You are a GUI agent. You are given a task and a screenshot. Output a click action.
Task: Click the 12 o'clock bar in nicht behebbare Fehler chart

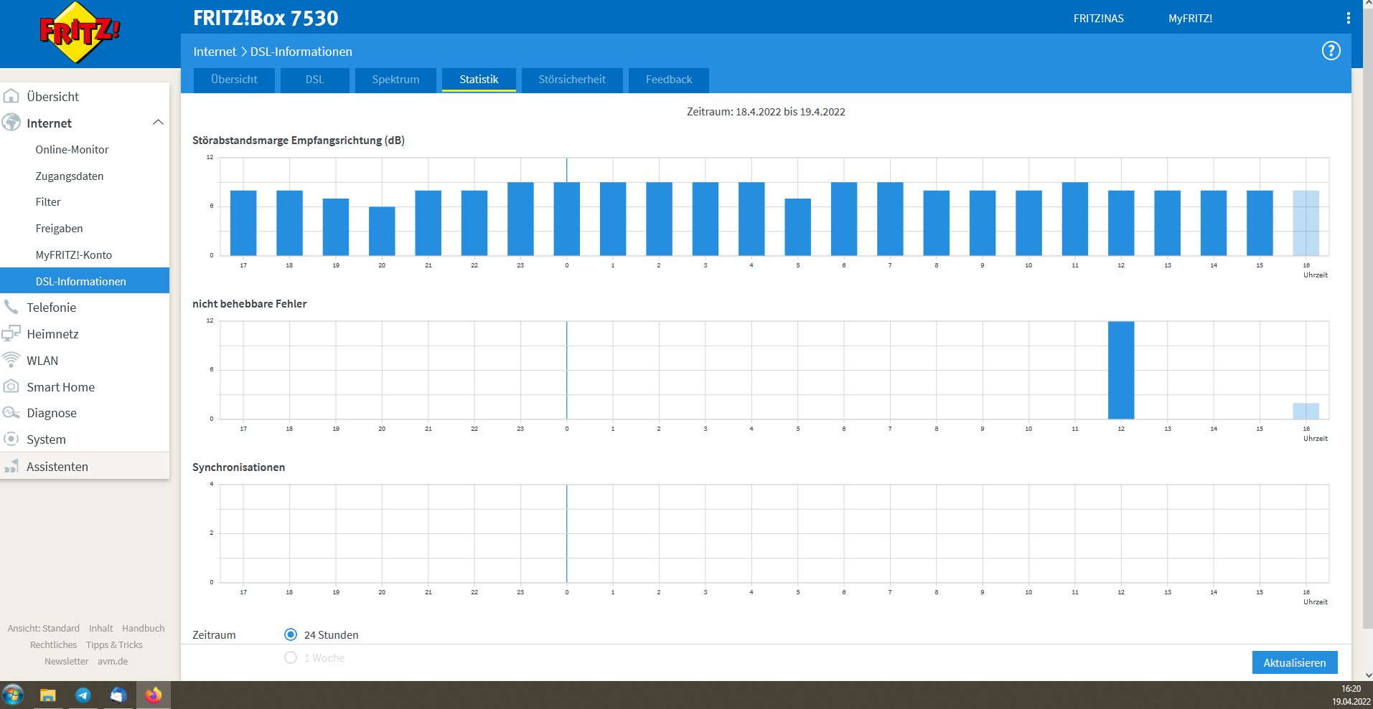pos(1121,370)
